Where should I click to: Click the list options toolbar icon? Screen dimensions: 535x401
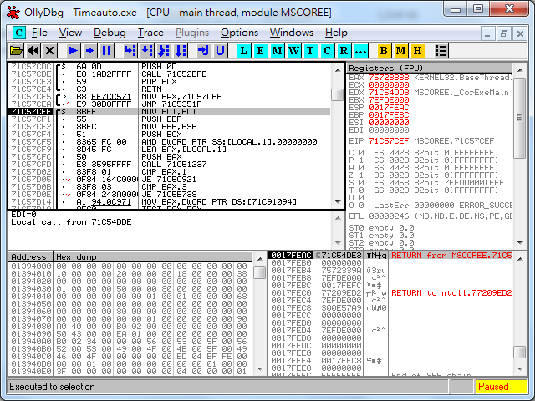tap(441, 51)
